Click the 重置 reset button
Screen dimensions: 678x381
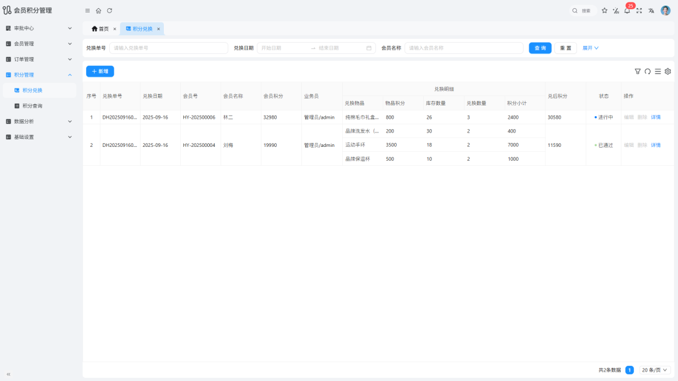coord(566,48)
